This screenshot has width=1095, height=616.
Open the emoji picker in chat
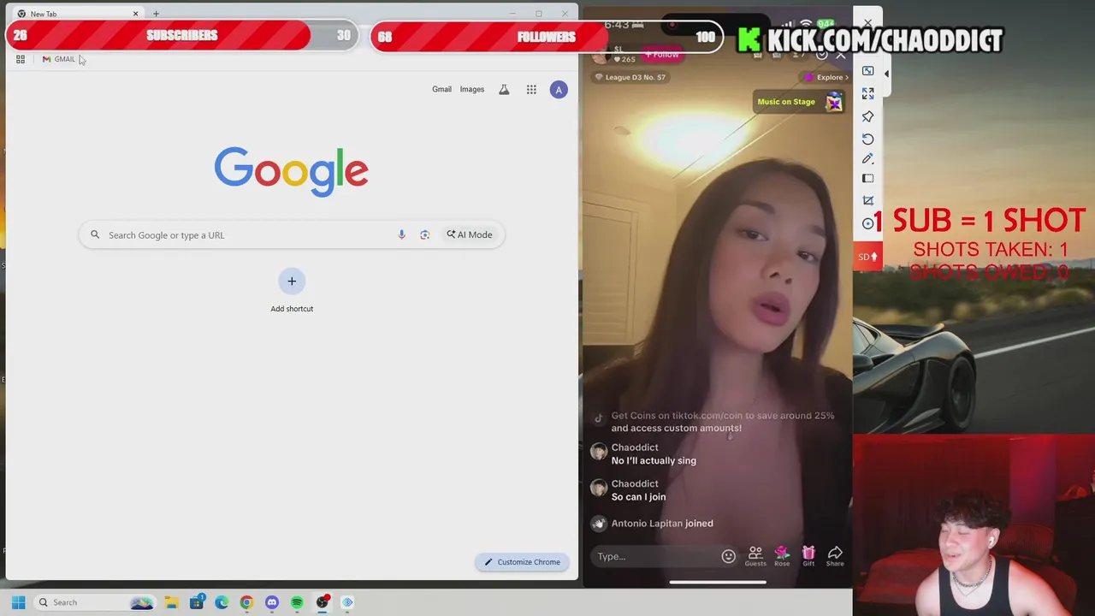(729, 556)
